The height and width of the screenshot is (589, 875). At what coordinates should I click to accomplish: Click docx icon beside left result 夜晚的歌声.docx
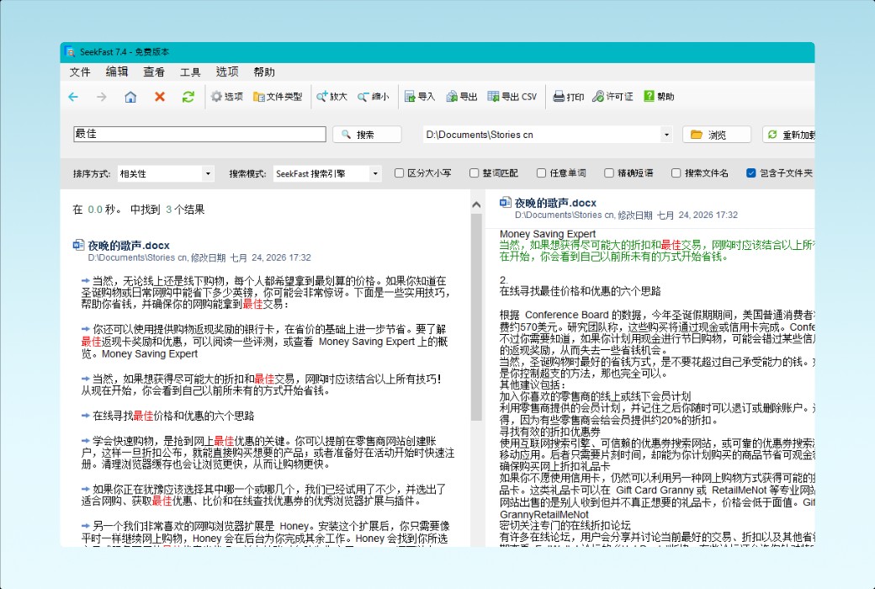click(x=78, y=245)
